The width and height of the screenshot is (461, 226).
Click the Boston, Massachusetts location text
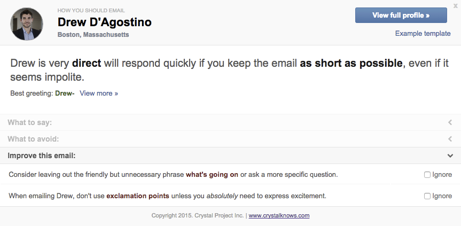(x=93, y=35)
